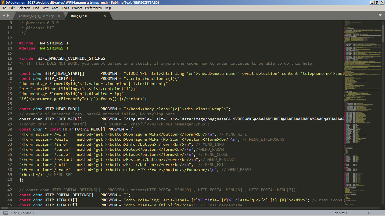The image size is (385, 216).
Task: Open the View menu
Action: point(45,8)
